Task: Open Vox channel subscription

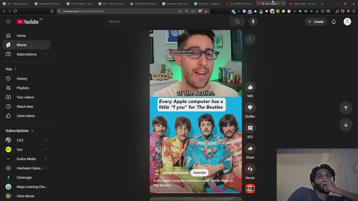Action: (27, 150)
